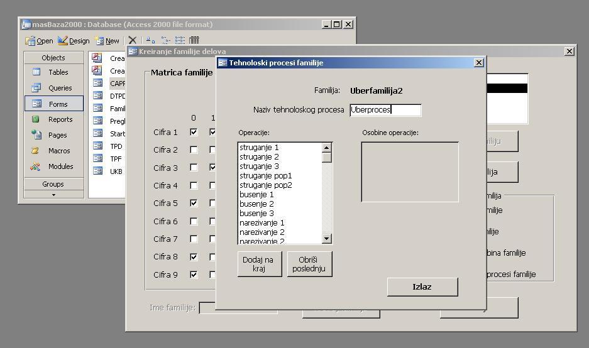Close the Kreiranje familije delova window
Viewport: 589px width, 348px height.
570,51
